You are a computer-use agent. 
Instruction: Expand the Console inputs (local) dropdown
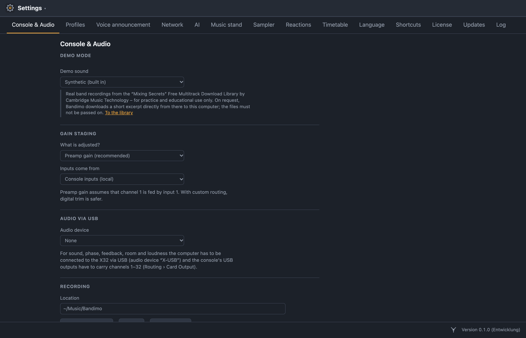tap(122, 179)
